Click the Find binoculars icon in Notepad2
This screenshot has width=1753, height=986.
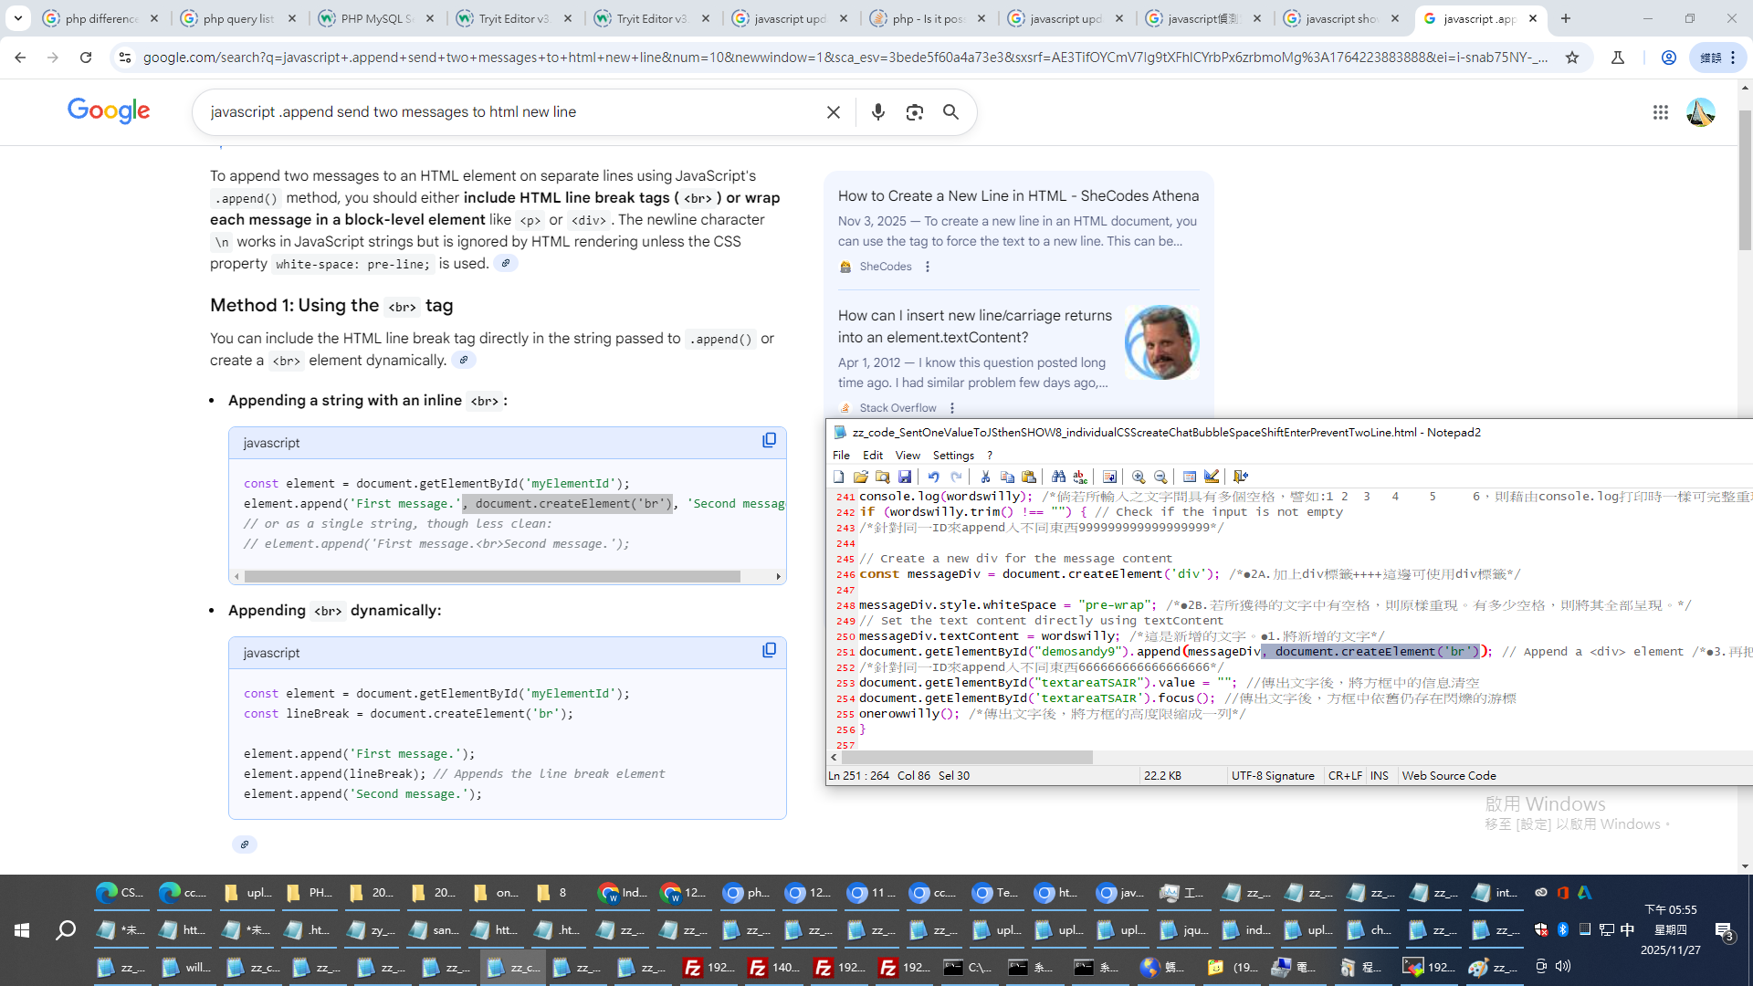(1058, 477)
